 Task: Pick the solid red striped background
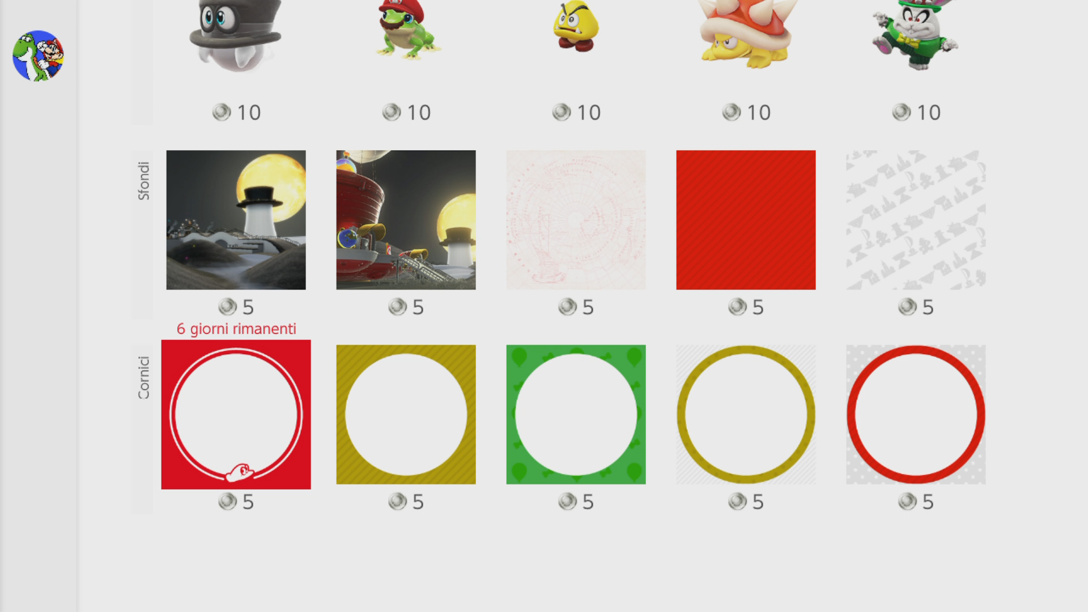[746, 220]
